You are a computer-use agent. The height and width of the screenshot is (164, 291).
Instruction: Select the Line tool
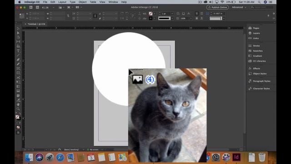click(x=18, y=55)
